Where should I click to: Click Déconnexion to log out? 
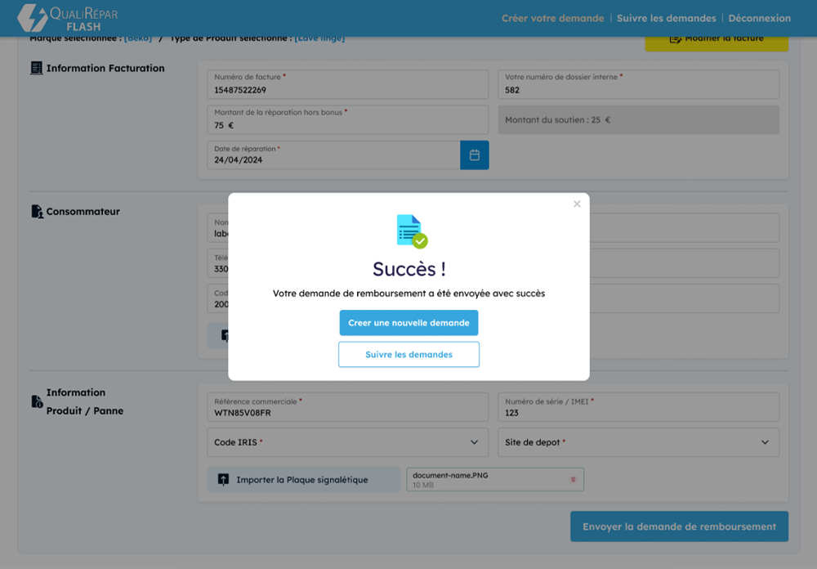(x=759, y=18)
